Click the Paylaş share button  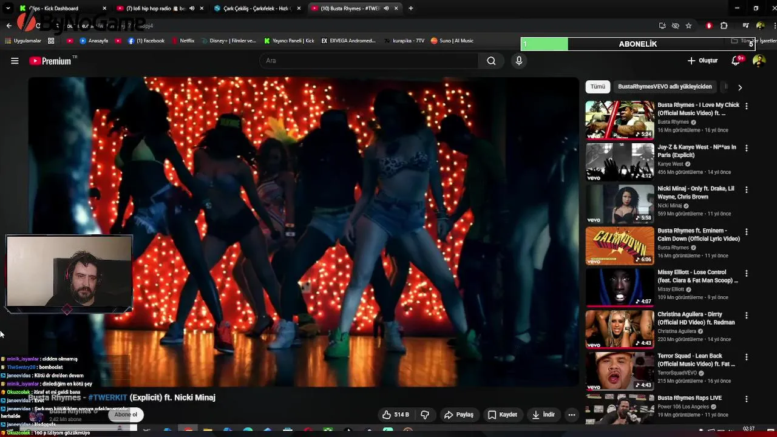click(x=458, y=415)
